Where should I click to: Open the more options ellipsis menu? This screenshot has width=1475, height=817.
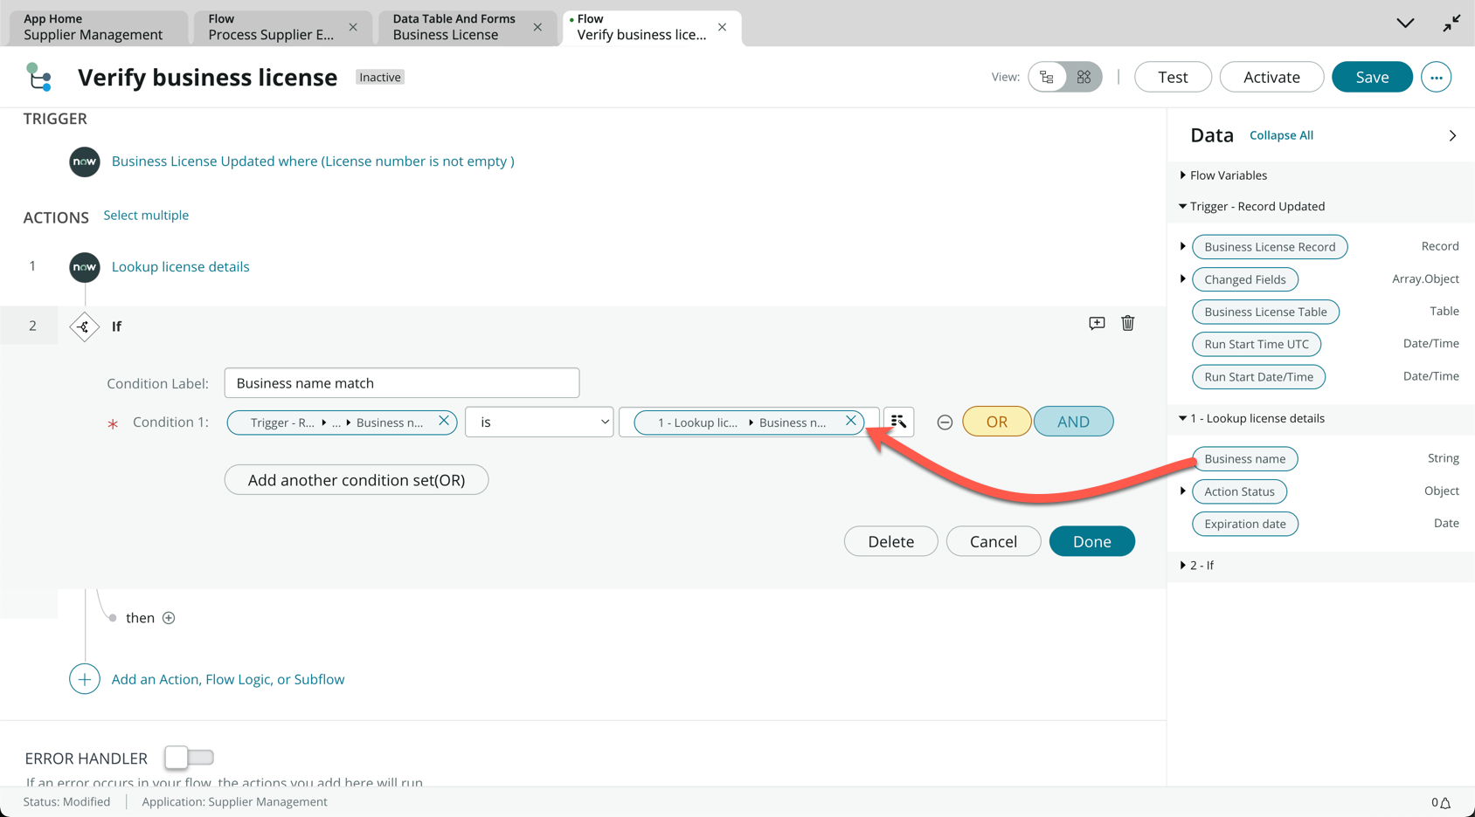coord(1436,77)
